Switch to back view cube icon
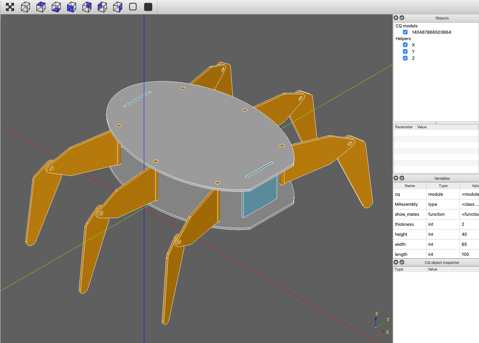 tap(87, 7)
